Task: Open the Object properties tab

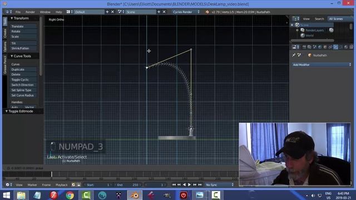Action: coord(325,47)
